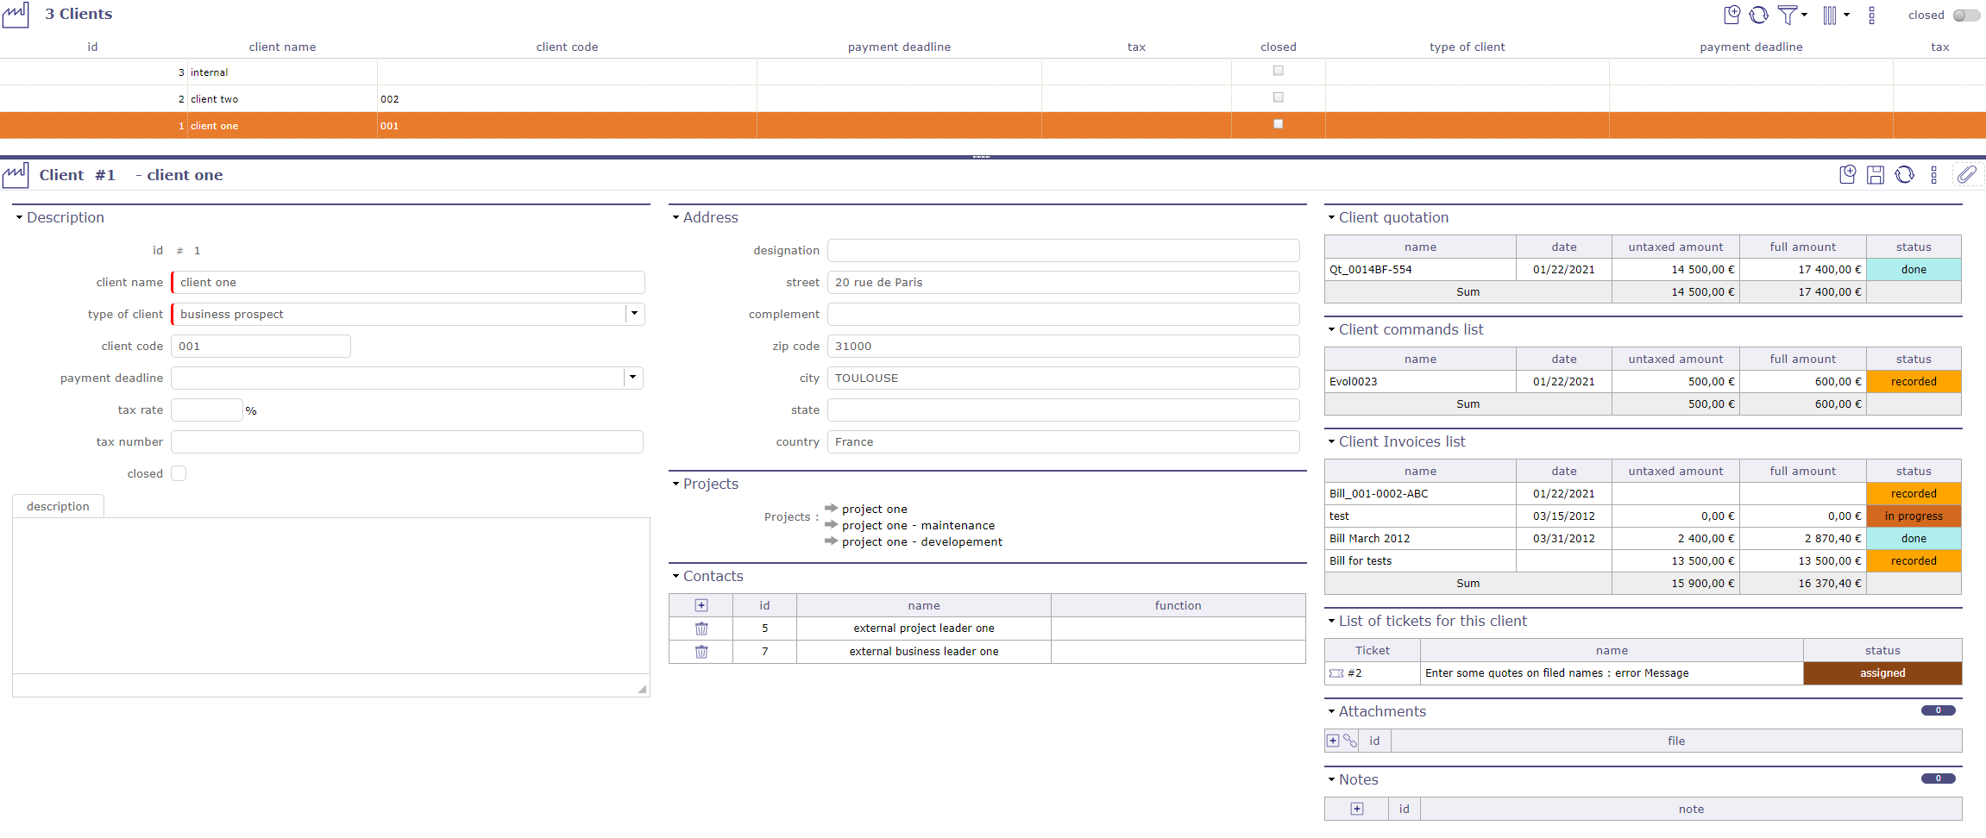Create a new client with the new-record icon

click(1731, 15)
